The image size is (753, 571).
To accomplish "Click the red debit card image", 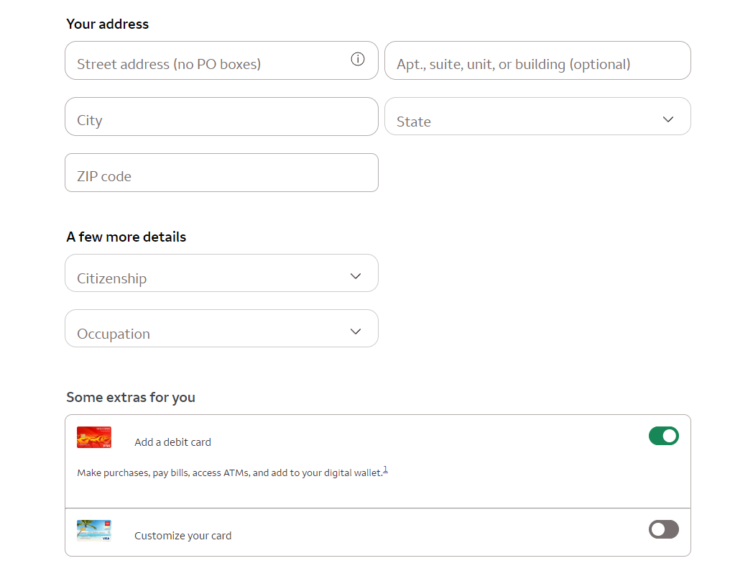I will (x=94, y=437).
